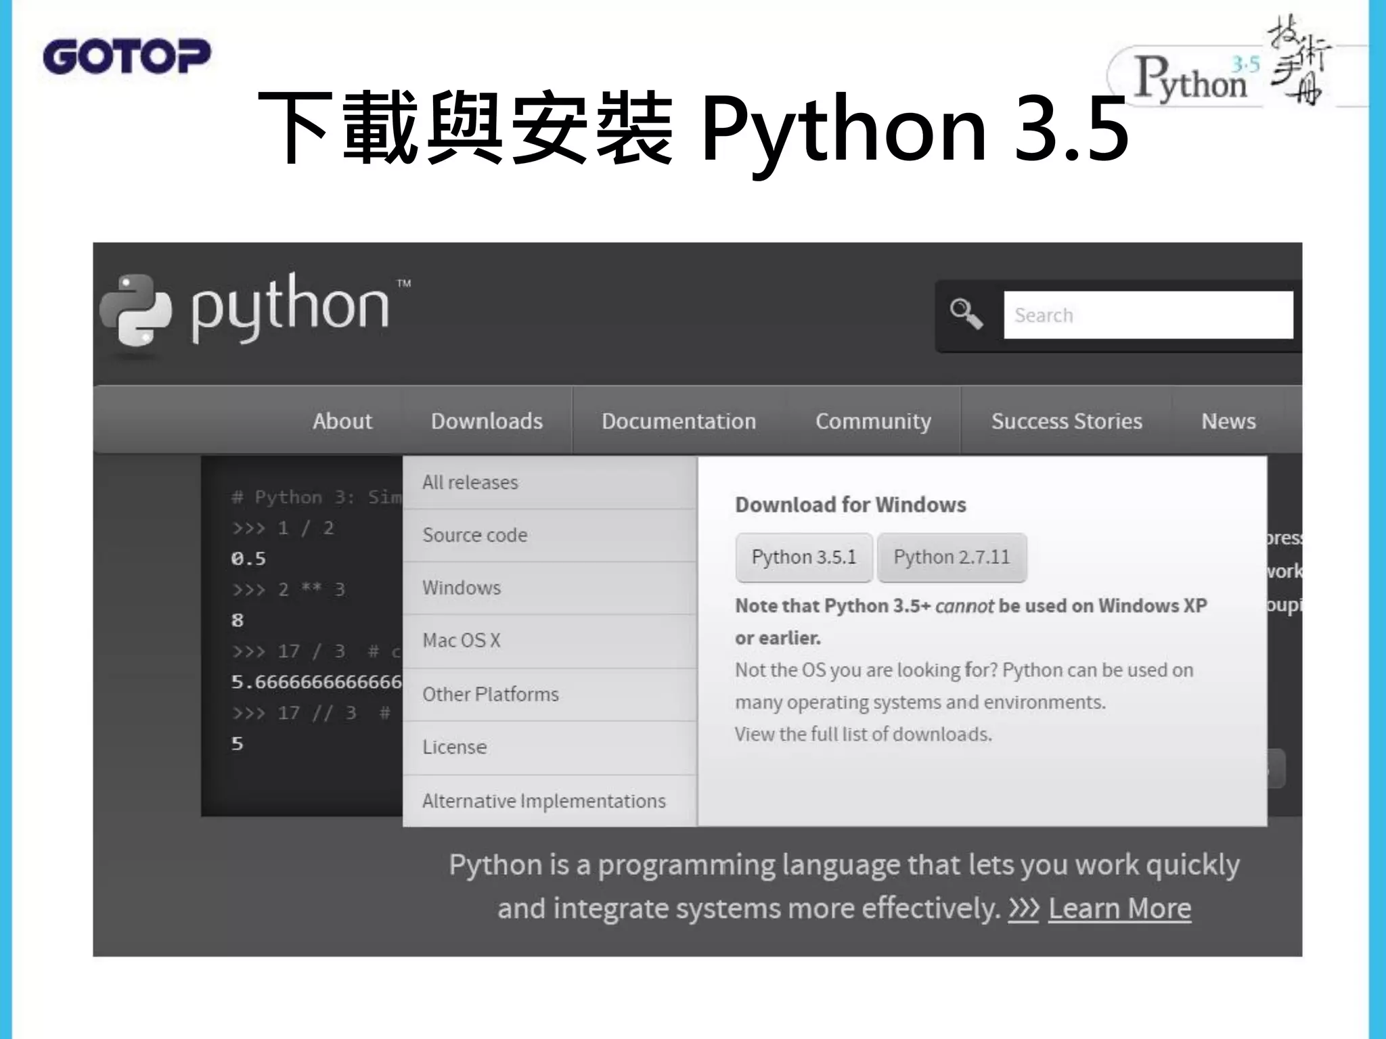The height and width of the screenshot is (1039, 1386).
Task: Click the 'python' wordmark text
Action: (290, 308)
